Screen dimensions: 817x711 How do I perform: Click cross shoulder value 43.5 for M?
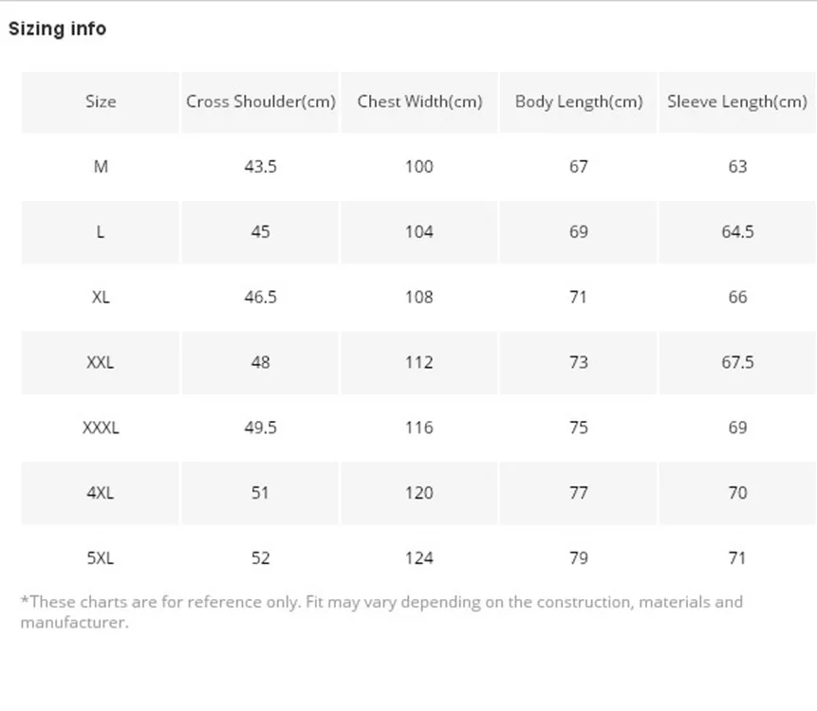pos(260,167)
